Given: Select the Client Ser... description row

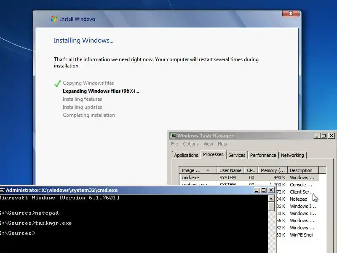Looking at the screenshot, I should [x=302, y=192].
